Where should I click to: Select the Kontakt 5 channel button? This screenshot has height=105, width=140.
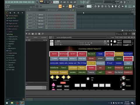click(41, 27)
